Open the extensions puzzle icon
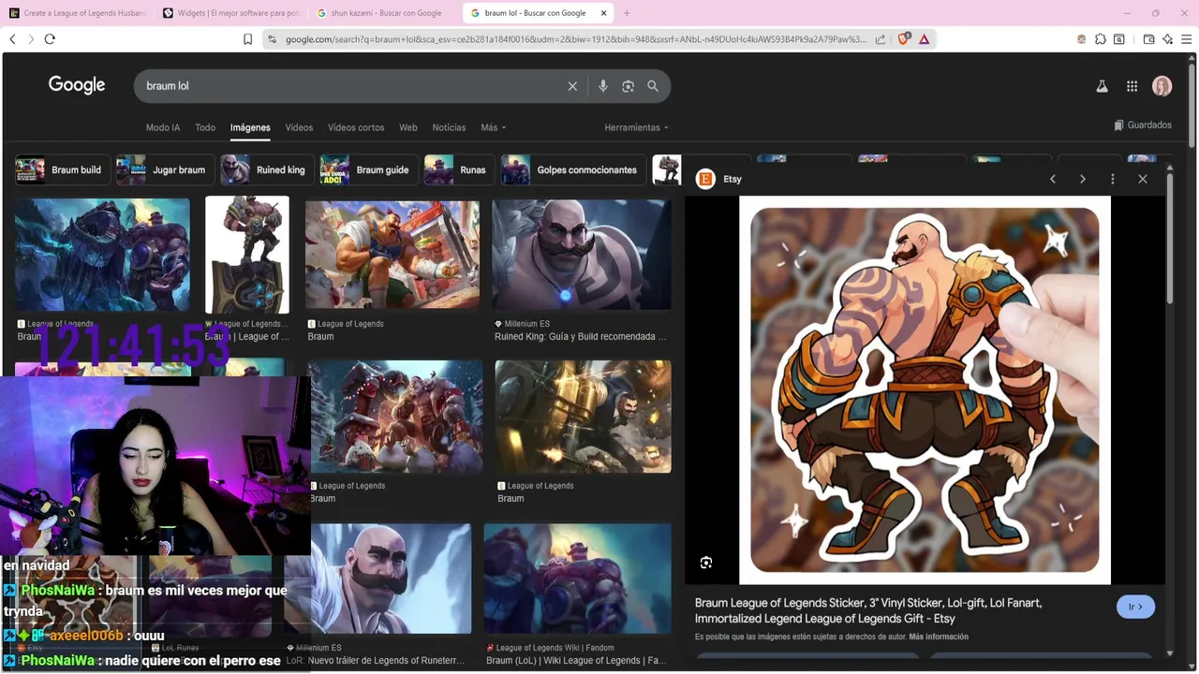This screenshot has height=674, width=1199. coord(1102,39)
